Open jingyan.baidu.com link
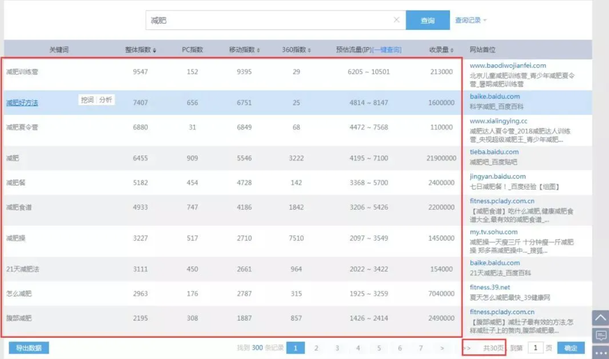The image size is (609, 359). pos(498,177)
